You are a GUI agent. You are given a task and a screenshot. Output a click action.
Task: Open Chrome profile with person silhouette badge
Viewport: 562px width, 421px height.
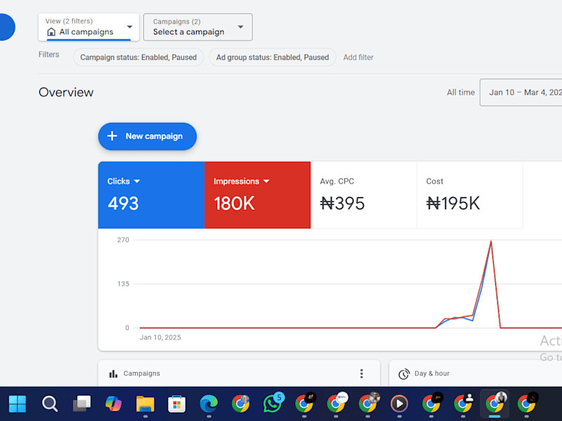(463, 403)
